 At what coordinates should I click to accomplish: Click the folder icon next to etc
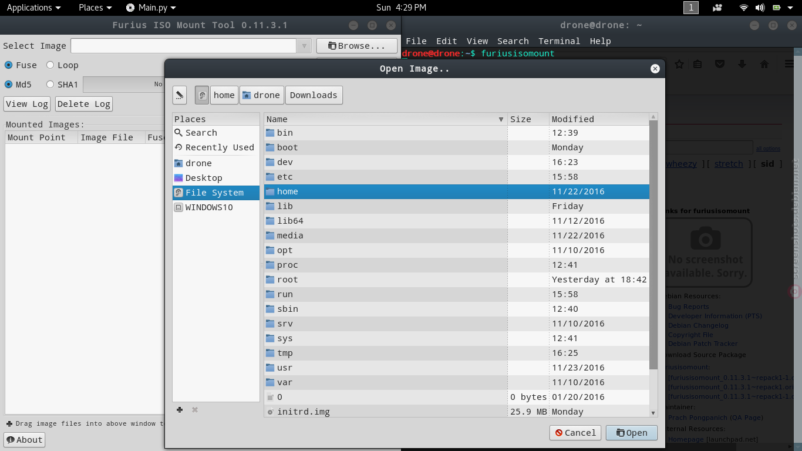pyautogui.click(x=270, y=177)
